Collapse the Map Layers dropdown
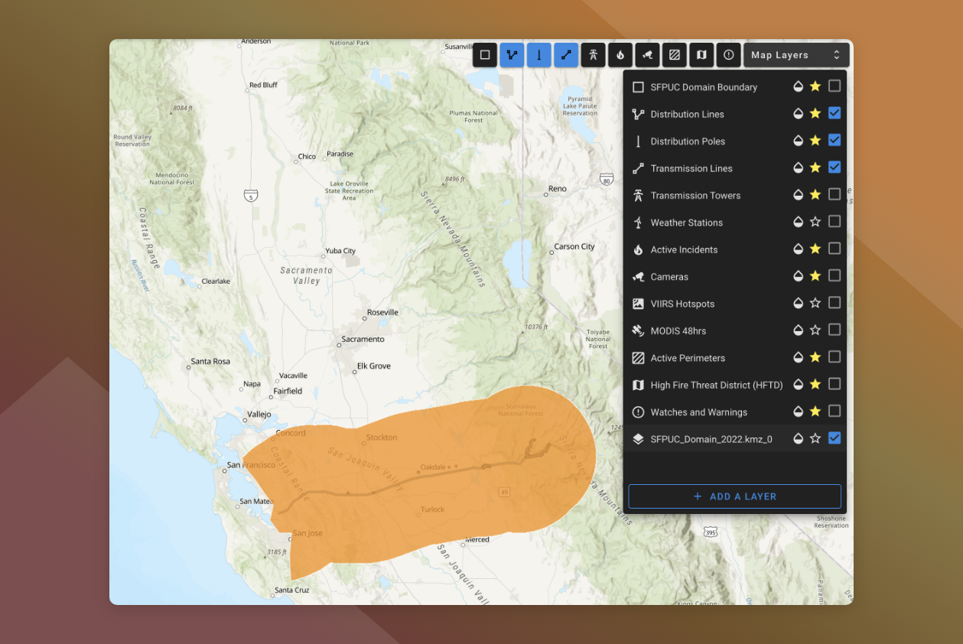The image size is (963, 644). click(x=795, y=55)
